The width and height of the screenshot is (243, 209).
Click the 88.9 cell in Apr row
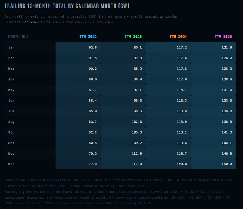click(x=136, y=79)
